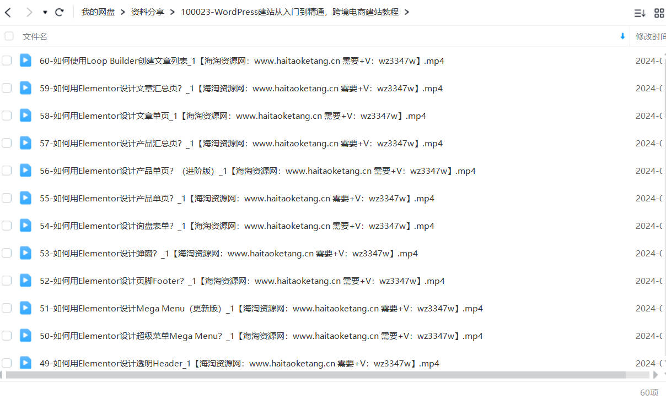Sort by the 文件名 column header

35,36
